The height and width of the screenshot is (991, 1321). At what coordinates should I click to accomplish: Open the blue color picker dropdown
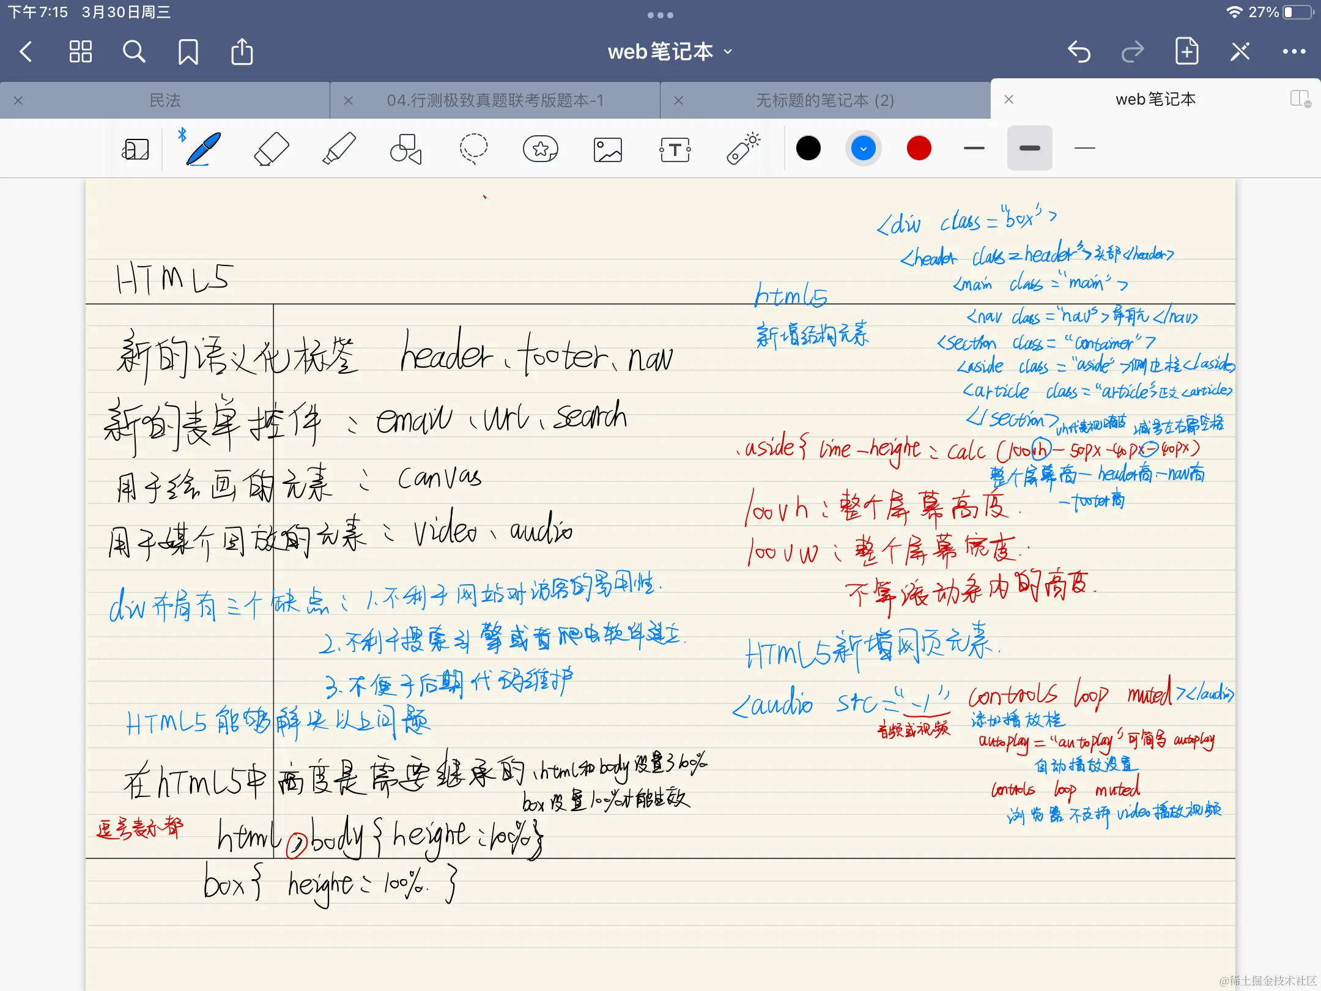863,149
